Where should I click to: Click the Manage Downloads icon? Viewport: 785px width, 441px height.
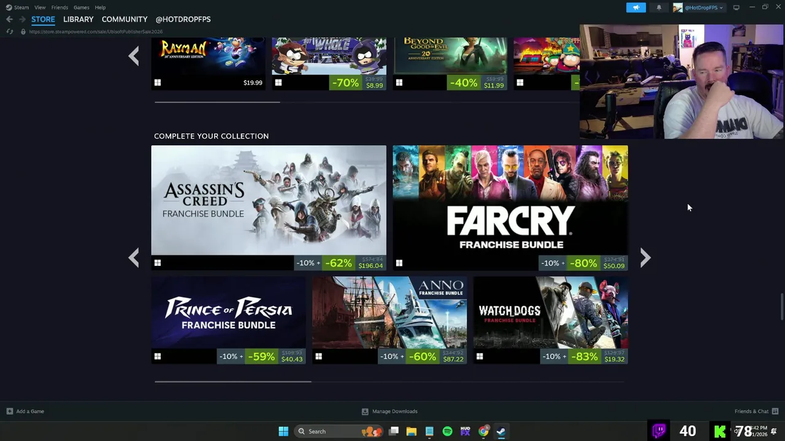click(x=365, y=411)
